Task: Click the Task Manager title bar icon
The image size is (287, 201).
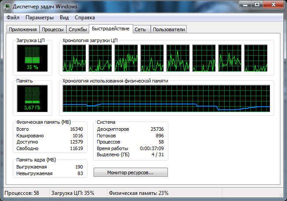Action: (7, 7)
